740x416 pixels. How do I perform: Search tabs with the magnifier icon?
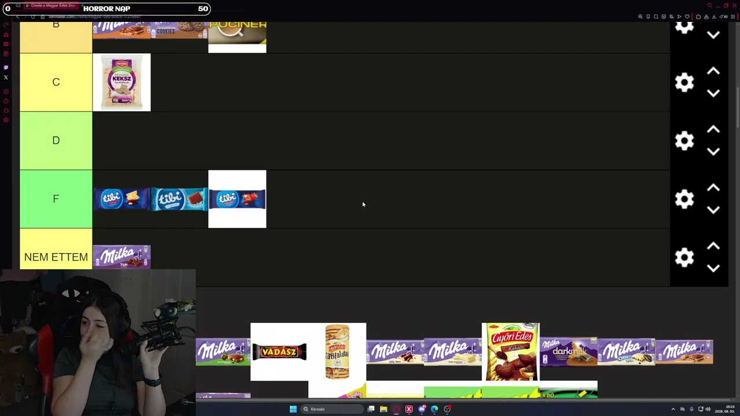pos(709,6)
